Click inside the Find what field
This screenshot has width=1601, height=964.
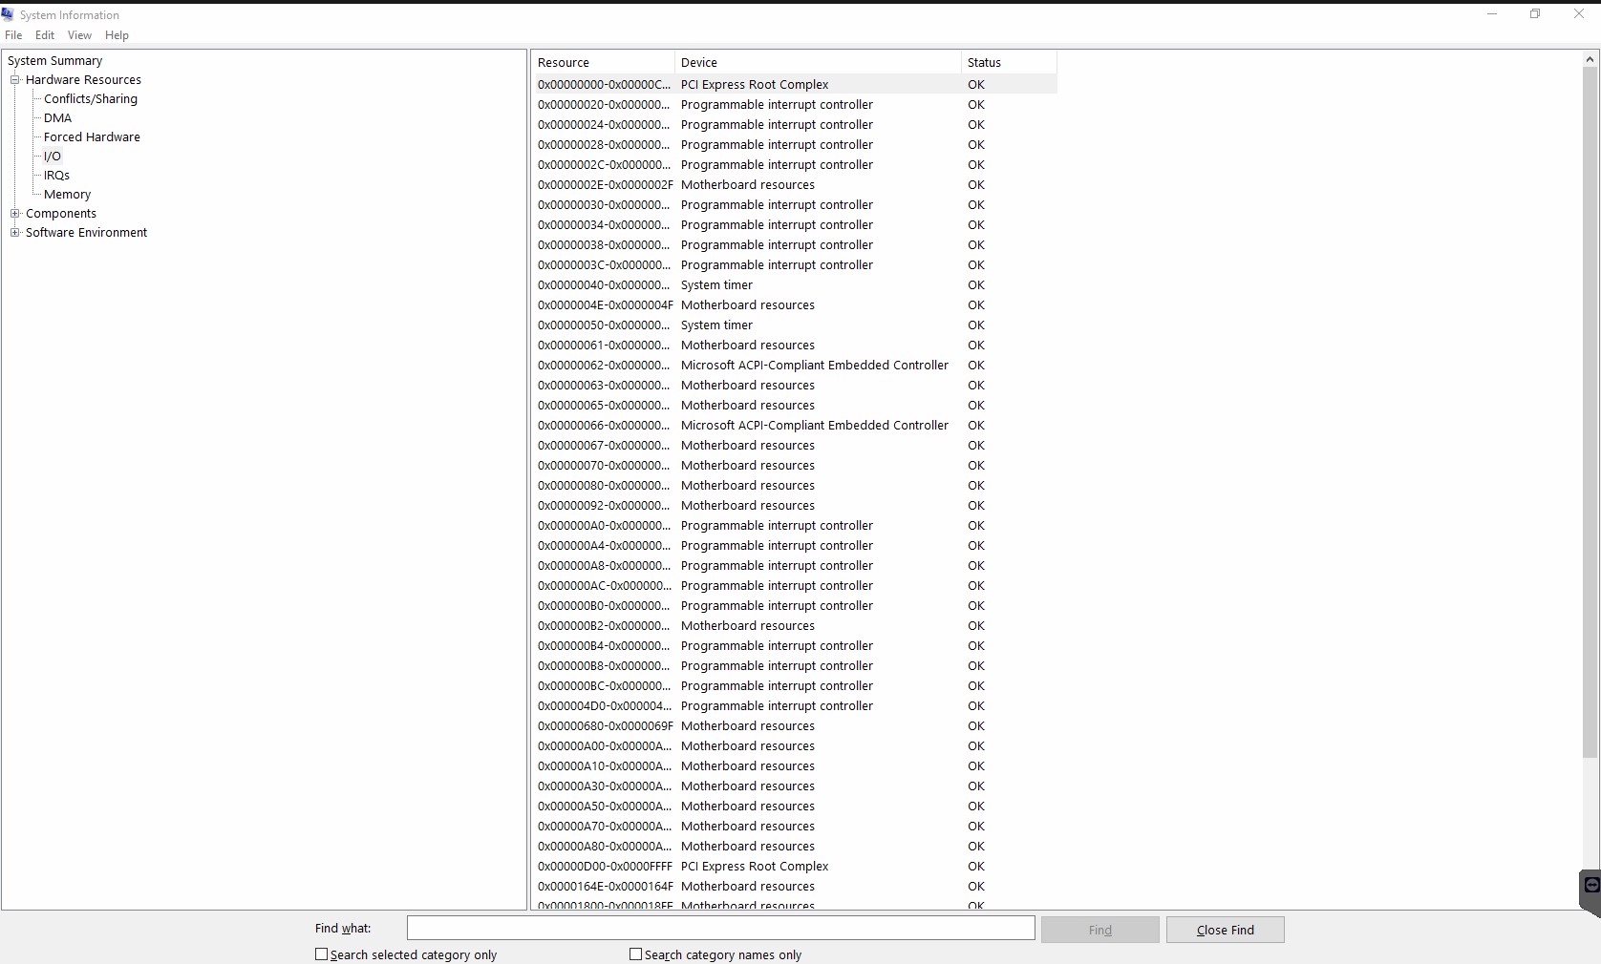pos(721,928)
